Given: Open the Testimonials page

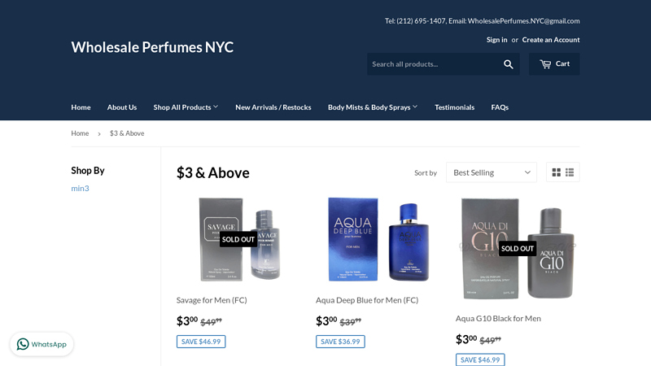Looking at the screenshot, I should (x=454, y=107).
